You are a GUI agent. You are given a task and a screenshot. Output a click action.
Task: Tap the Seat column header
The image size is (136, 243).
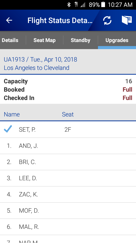[x=68, y=114]
